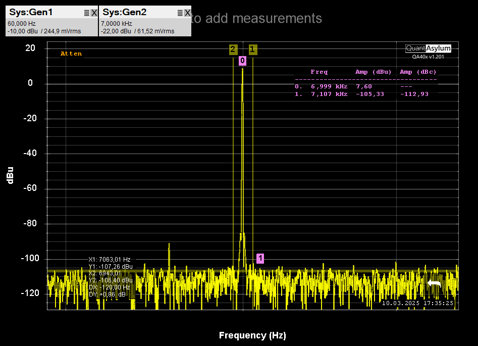Click the QA40x v1.201 version label
The width and height of the screenshot is (478, 346).
[428, 57]
